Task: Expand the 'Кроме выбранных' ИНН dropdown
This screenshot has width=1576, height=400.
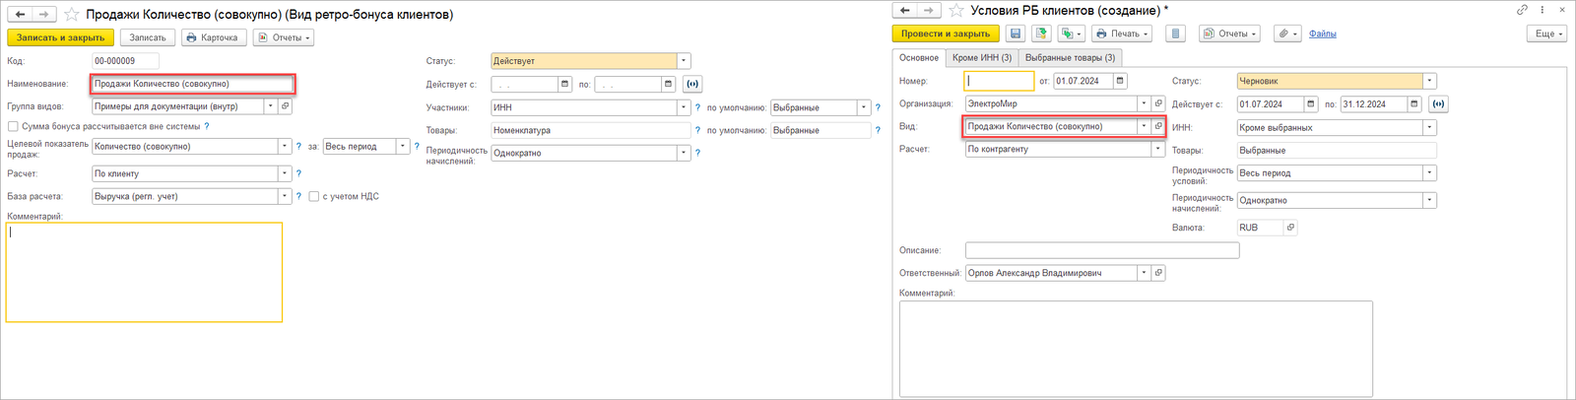Action: click(1429, 127)
